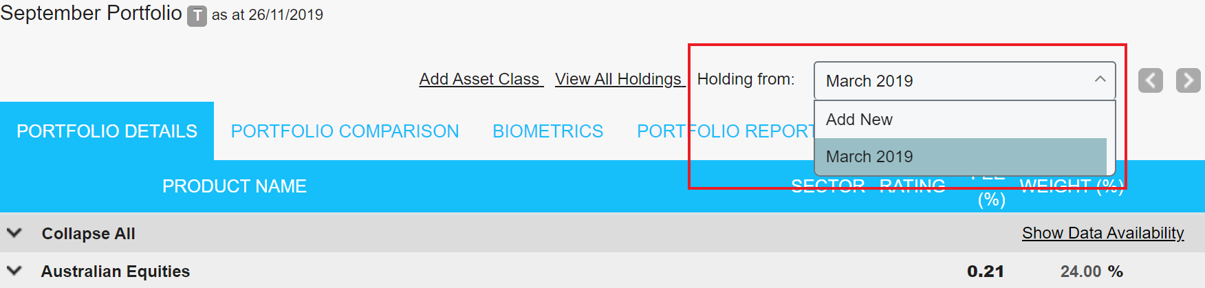The width and height of the screenshot is (1205, 288).
Task: Click the Weight (%) column header
Action: click(x=1071, y=186)
